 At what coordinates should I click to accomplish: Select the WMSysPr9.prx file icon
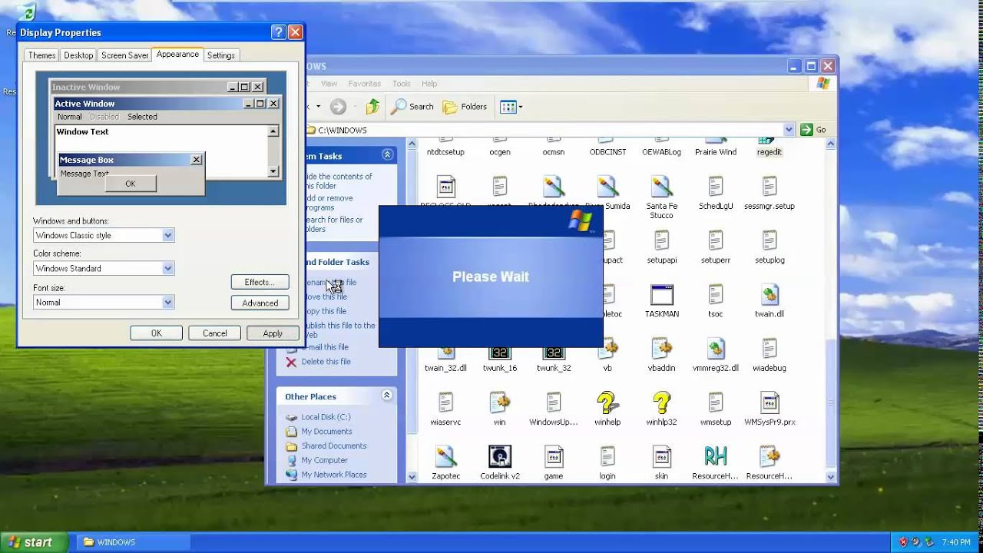click(769, 402)
